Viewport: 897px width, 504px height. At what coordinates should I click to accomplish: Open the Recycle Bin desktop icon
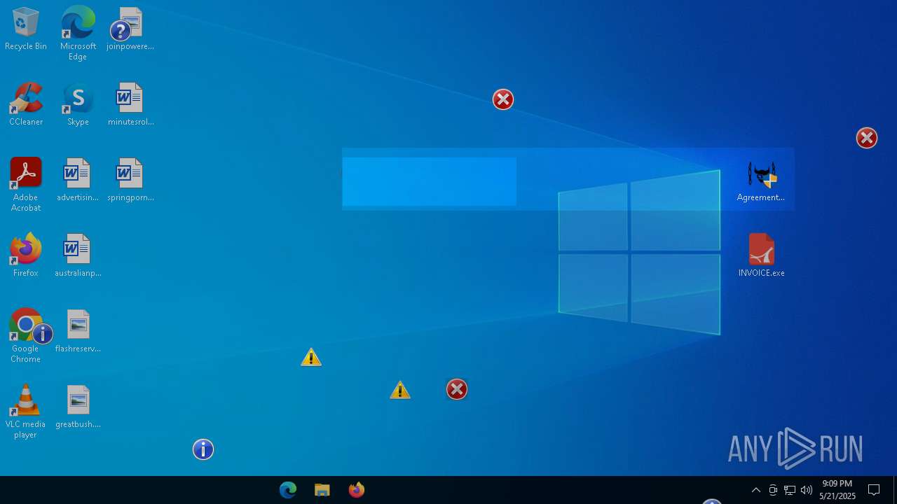pyautogui.click(x=26, y=29)
